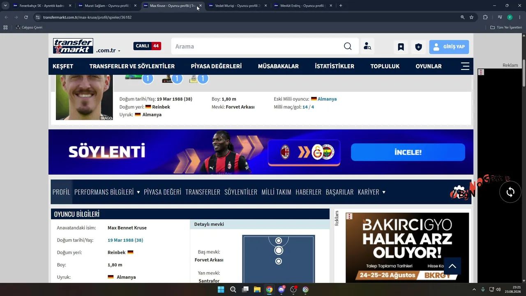Viewport: 526px width, 296px height.
Task: Click the zoom magnifier icon in address bar
Action: 462,17
